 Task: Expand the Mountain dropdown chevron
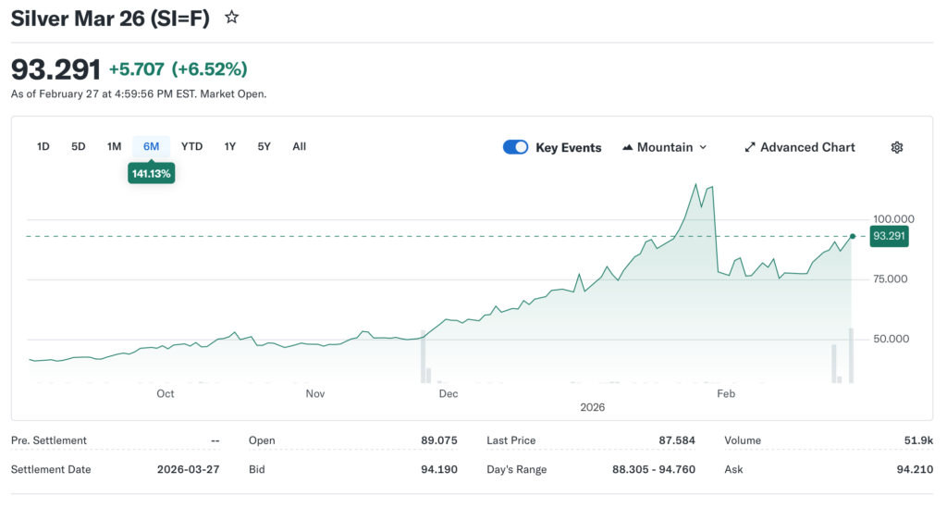[x=703, y=147]
